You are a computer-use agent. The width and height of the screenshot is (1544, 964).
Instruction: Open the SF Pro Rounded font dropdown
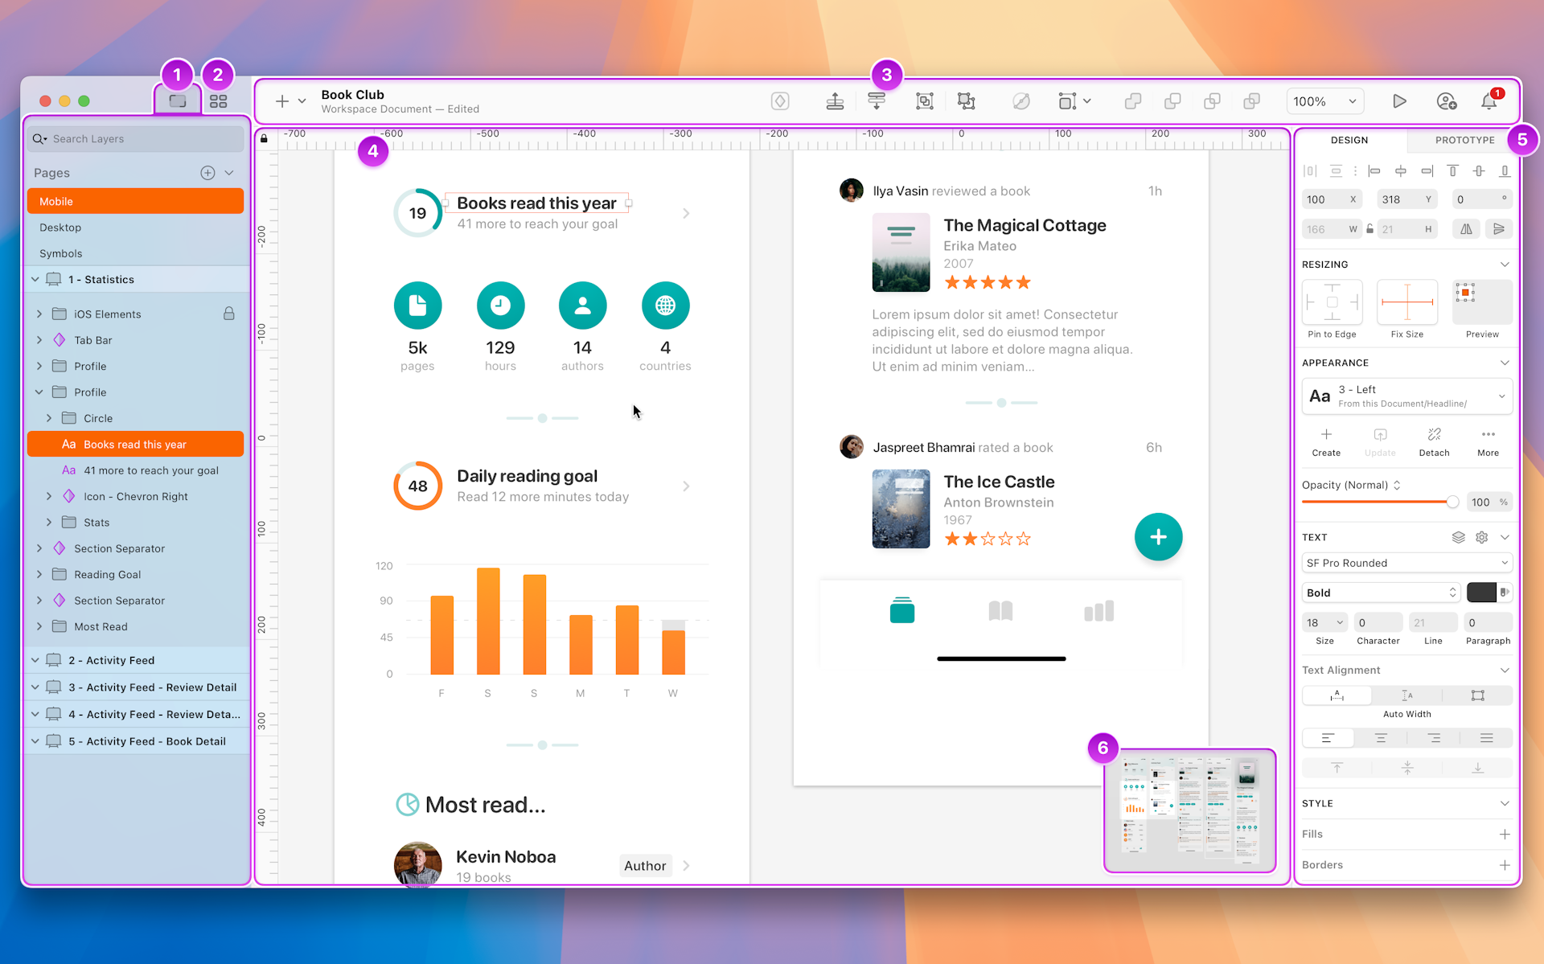click(x=1406, y=563)
